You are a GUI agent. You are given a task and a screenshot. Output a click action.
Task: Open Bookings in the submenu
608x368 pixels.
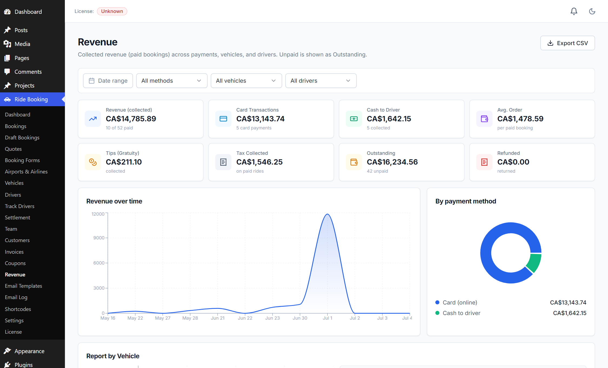pos(16,126)
